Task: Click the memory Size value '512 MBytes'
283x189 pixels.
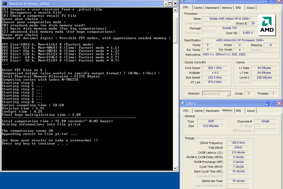Action: pyautogui.click(x=211, y=126)
